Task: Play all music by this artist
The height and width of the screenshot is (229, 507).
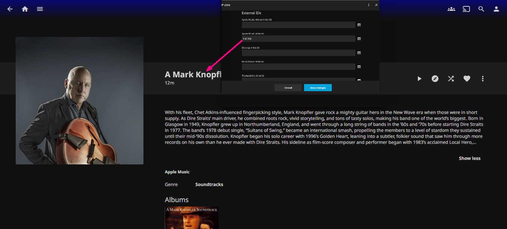Action: click(419, 78)
